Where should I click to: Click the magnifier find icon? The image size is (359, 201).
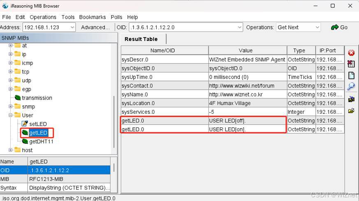pos(351,86)
